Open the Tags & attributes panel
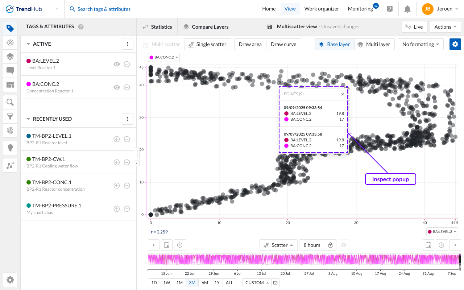Viewport: 464px width, 290px height. (x=10, y=28)
